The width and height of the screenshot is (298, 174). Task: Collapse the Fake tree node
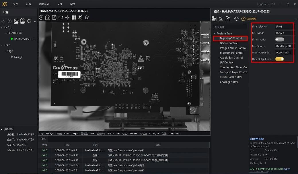click(x=2, y=45)
